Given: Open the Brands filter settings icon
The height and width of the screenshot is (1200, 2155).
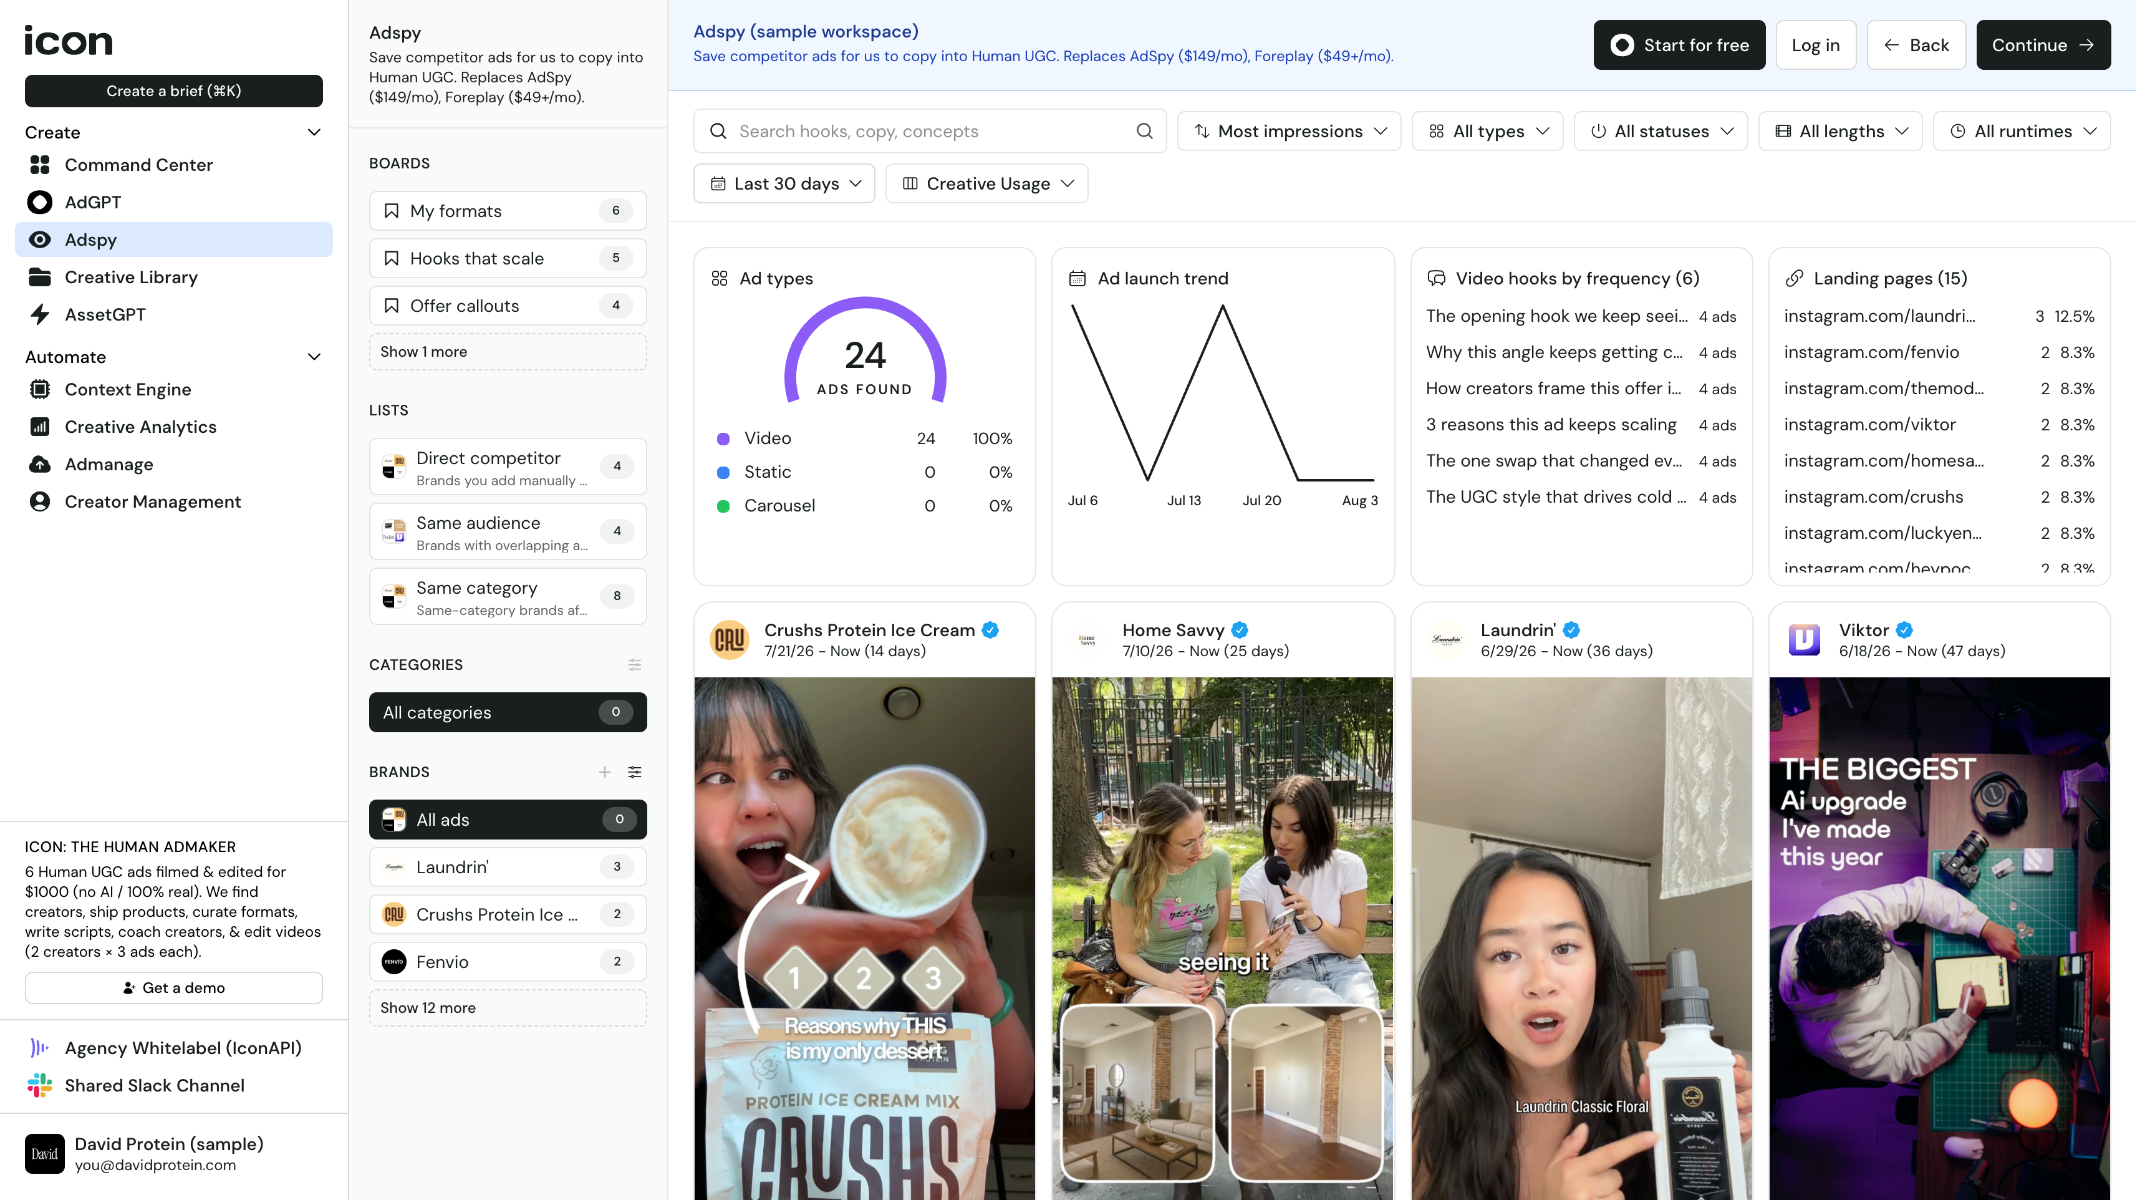Looking at the screenshot, I should (635, 772).
